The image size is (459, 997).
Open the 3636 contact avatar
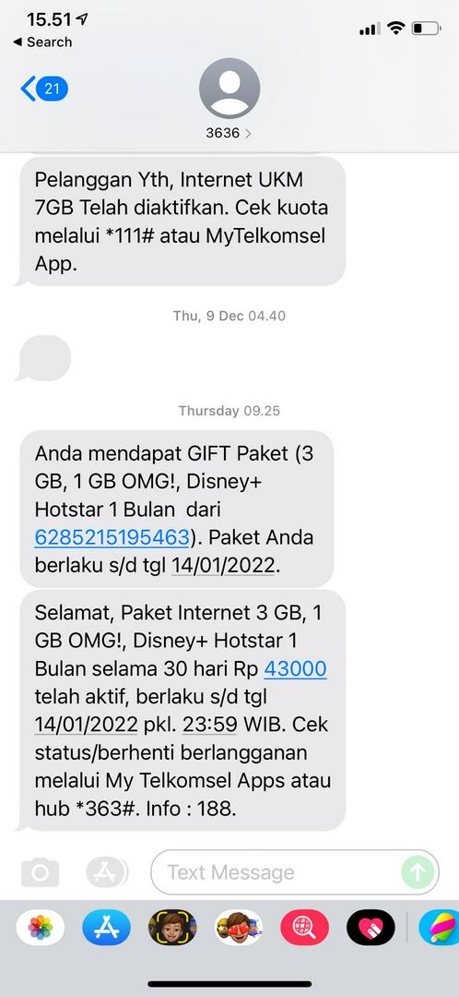(229, 89)
